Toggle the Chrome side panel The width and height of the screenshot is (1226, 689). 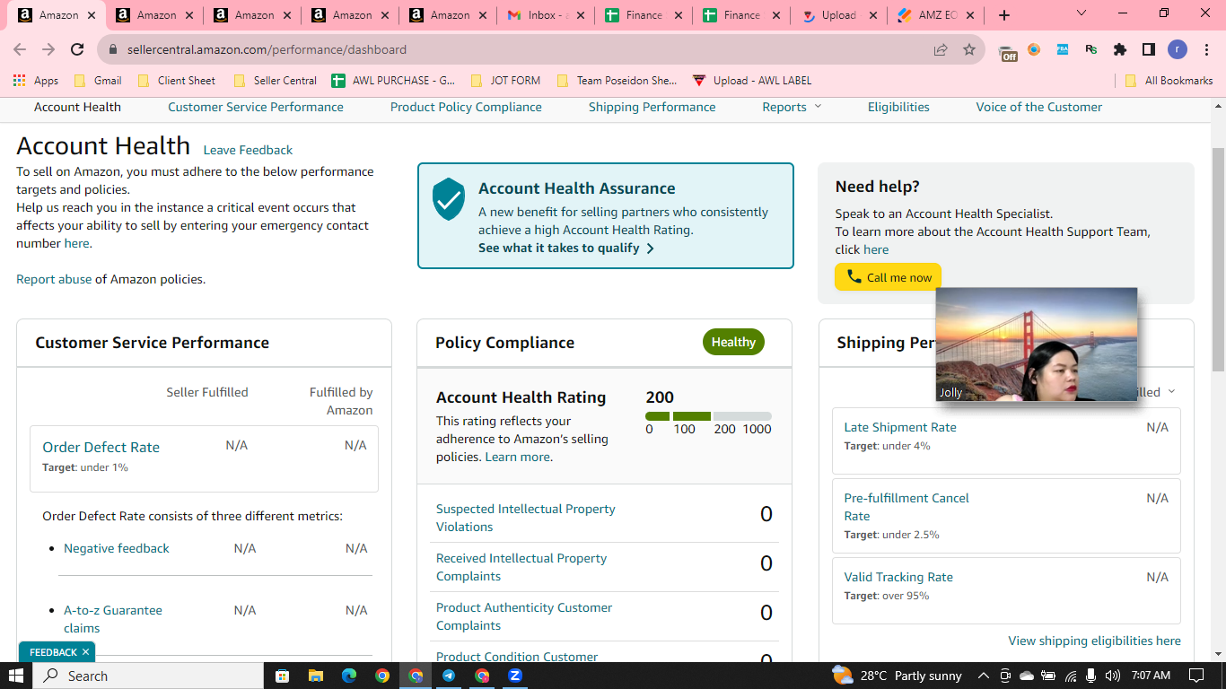pos(1149,49)
